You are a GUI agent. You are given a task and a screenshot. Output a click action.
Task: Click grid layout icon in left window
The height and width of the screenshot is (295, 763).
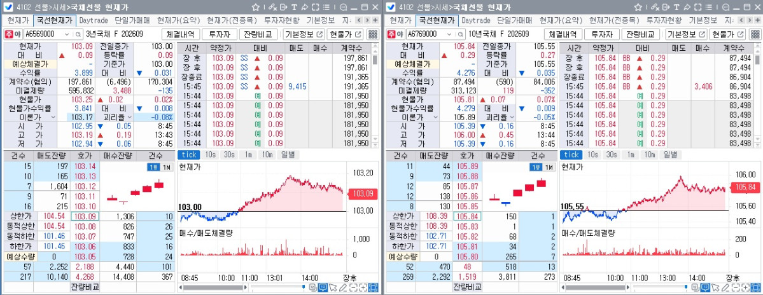pyautogui.click(x=373, y=34)
